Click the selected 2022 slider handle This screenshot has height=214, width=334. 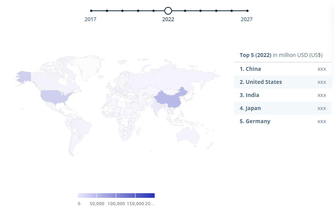point(168,11)
